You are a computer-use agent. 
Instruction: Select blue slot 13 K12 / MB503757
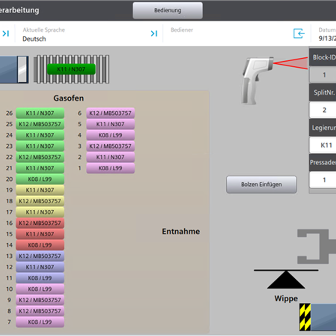coord(40,256)
